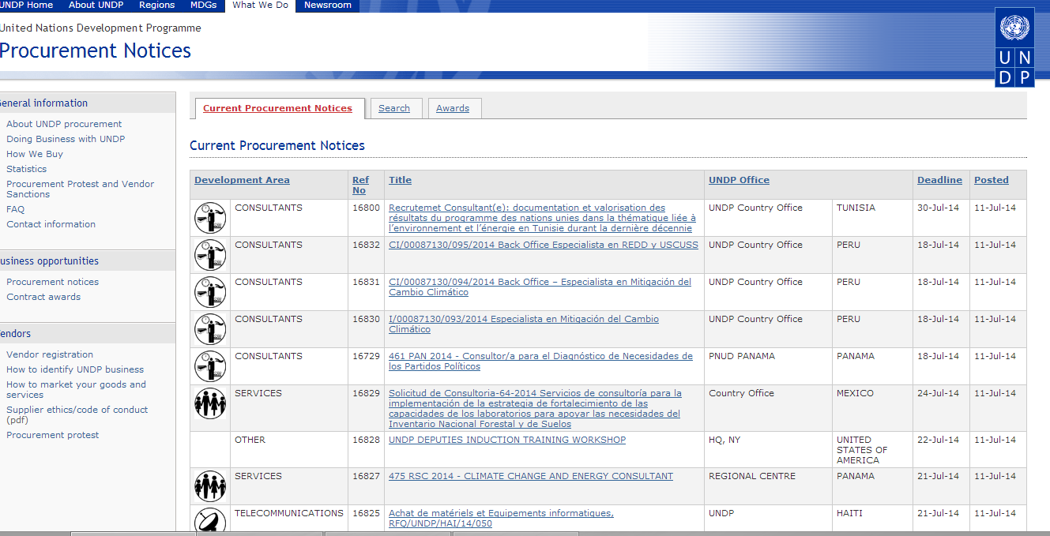Click consultants icon for Tunisia notice 16800
Screen dimensions: 1050x536
[x=210, y=218]
